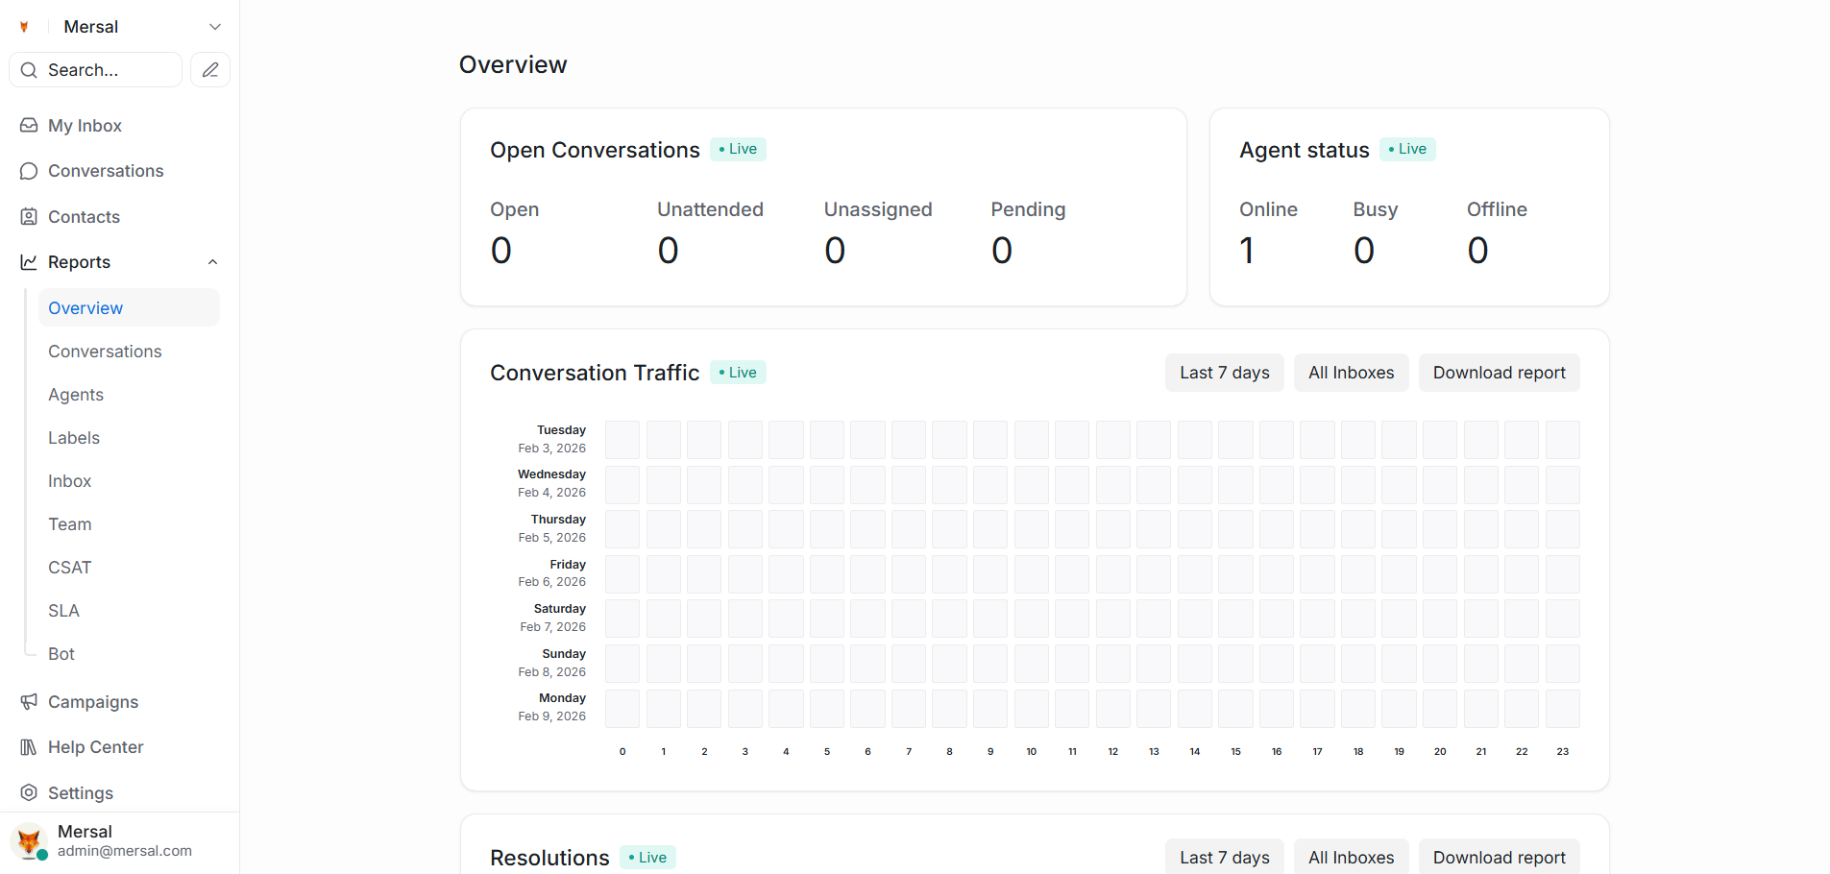Click the Live badge next to Resolutions
The image size is (1830, 874).
[x=647, y=857]
